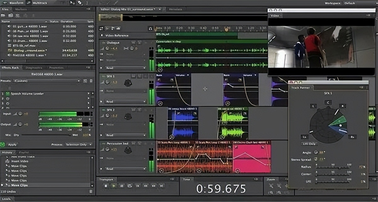The width and height of the screenshot is (378, 202).
Task: Toggle loop playback in the Transport panel
Action: (x=130, y=186)
